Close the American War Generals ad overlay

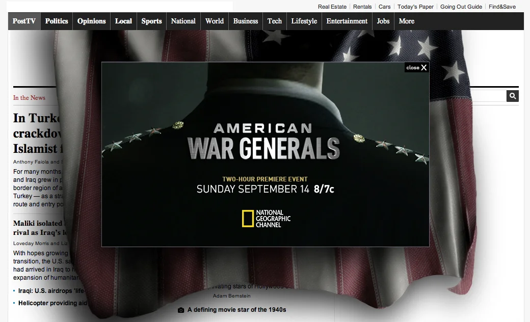point(416,68)
